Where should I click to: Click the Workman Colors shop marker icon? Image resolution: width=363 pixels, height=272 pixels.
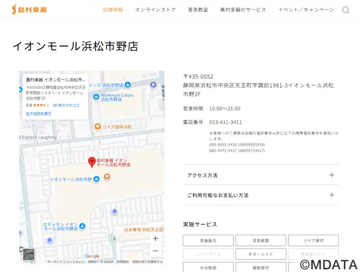(x=96, y=96)
